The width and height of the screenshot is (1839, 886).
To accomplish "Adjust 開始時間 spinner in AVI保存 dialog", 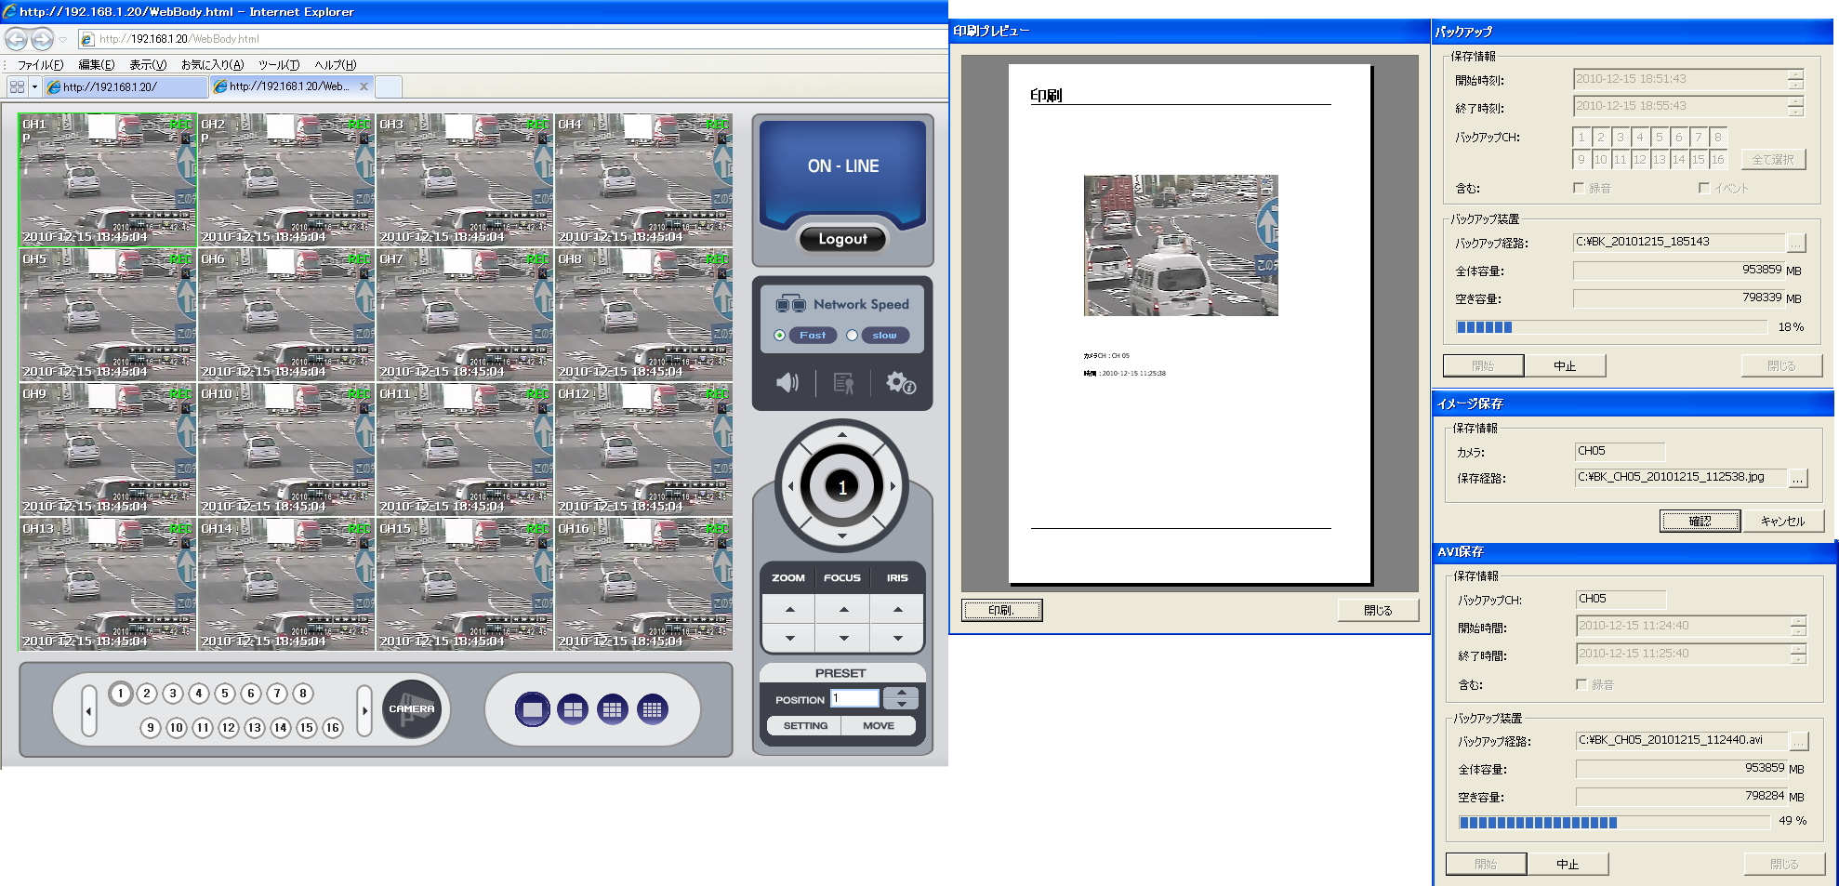I will (x=1798, y=626).
